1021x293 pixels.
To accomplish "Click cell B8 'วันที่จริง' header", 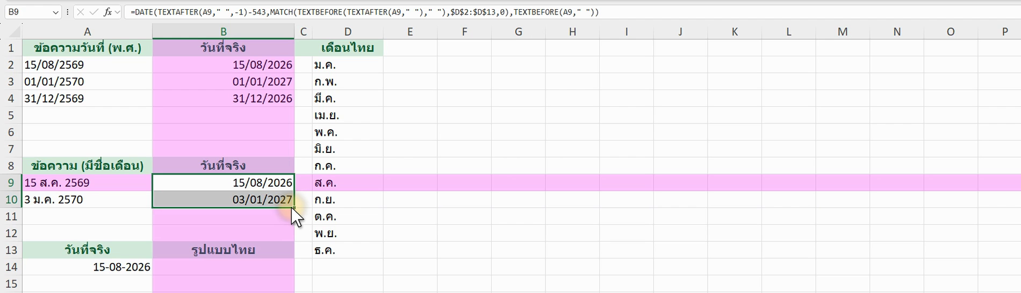I will (x=224, y=165).
